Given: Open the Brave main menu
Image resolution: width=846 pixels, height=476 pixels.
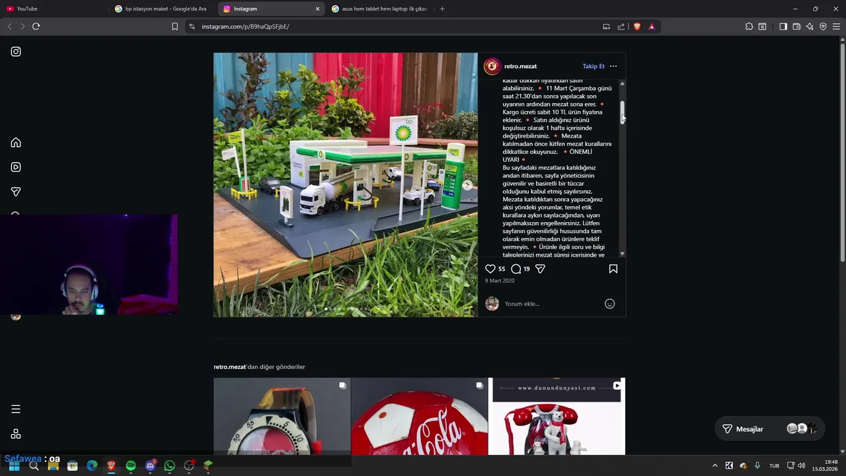Looking at the screenshot, I should 836,26.
